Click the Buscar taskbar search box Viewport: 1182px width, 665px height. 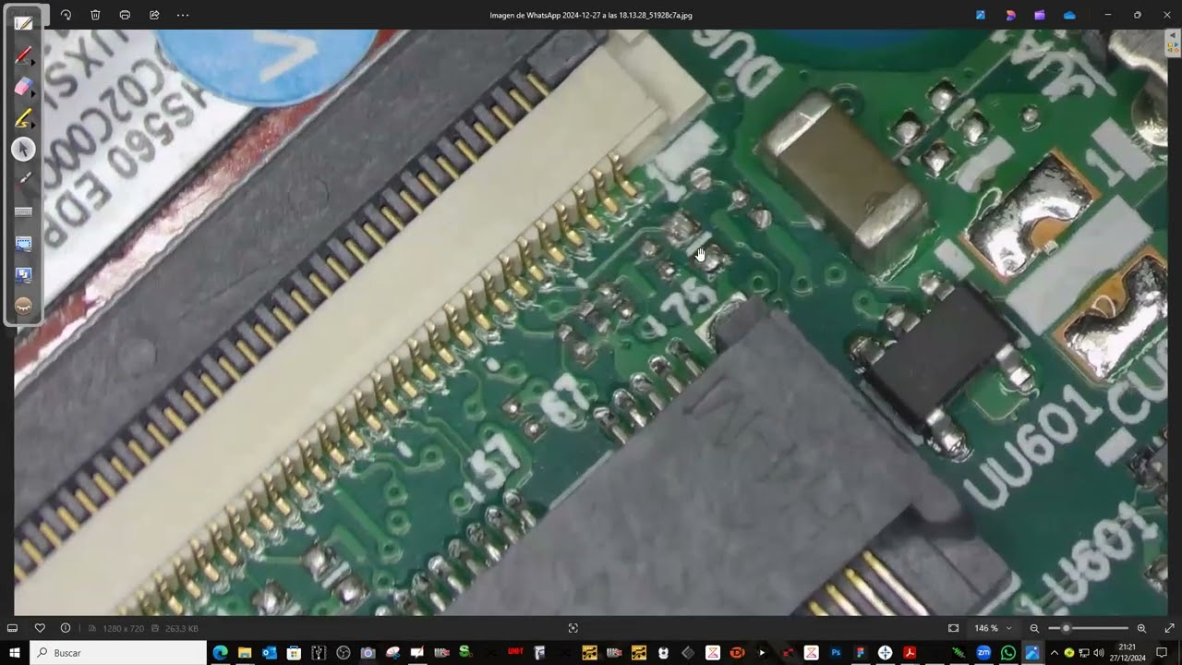pos(118,652)
